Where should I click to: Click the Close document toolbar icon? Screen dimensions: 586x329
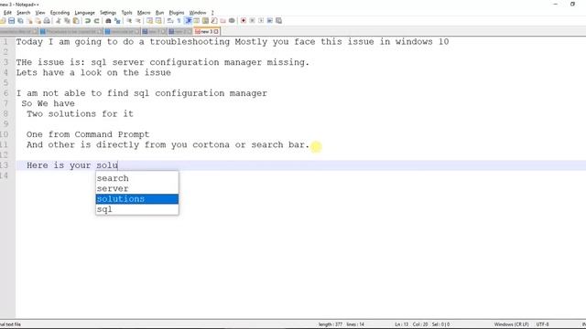pos(29,20)
